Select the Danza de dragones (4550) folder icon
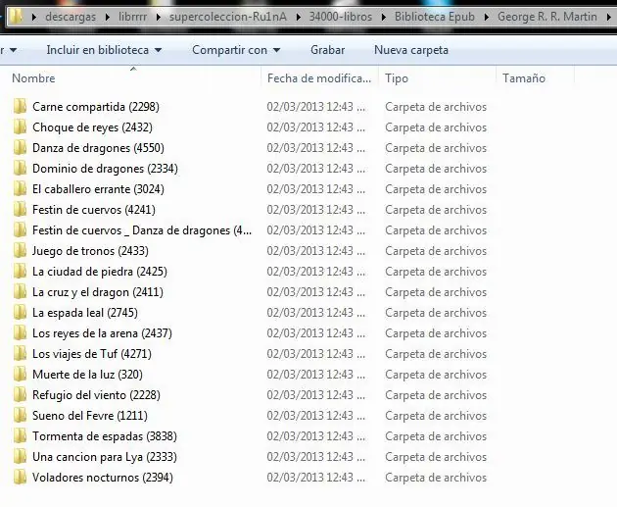Screen dimensions: 617x507 tap(20, 148)
